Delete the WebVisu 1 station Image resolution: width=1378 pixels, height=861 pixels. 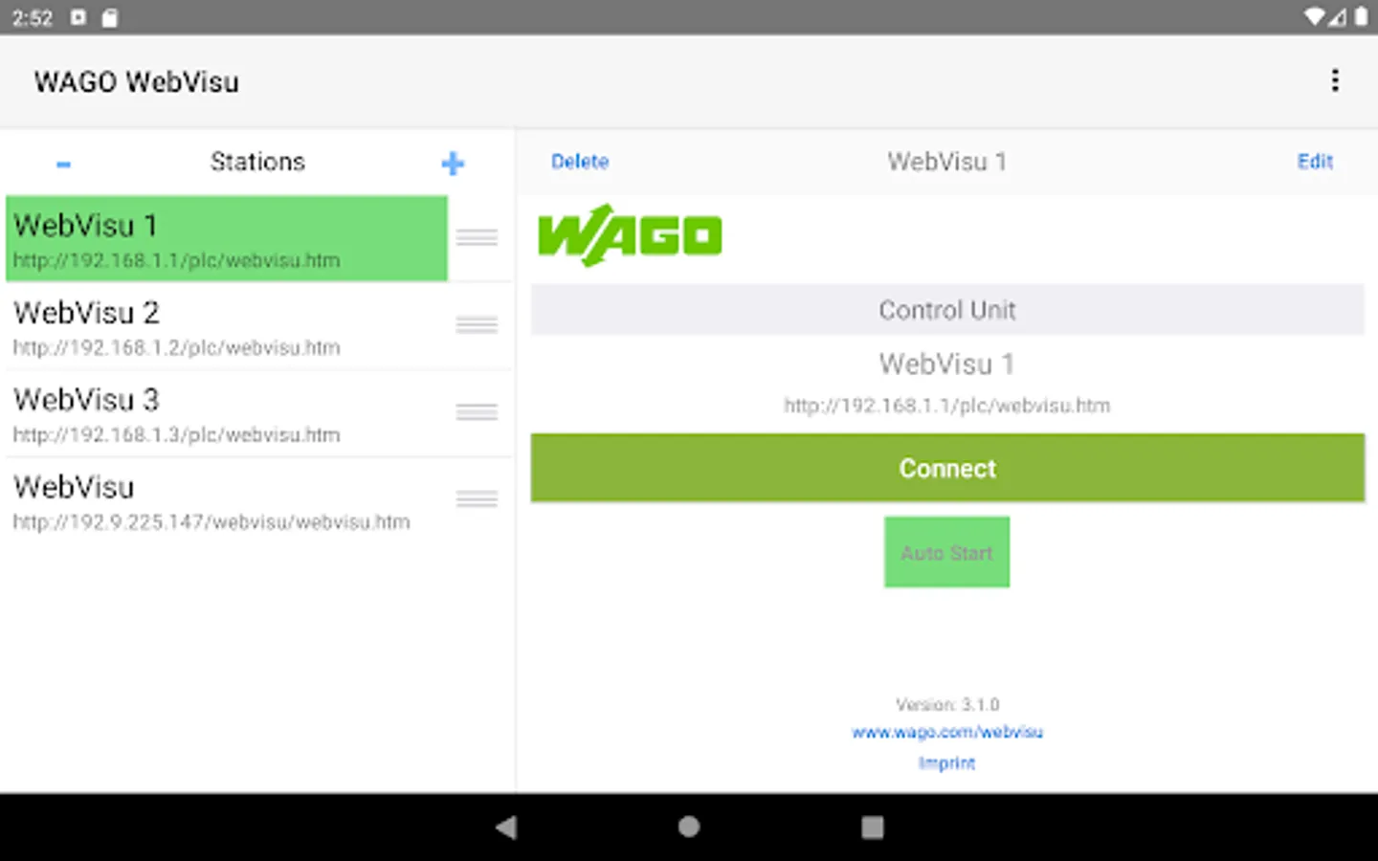pyautogui.click(x=580, y=162)
